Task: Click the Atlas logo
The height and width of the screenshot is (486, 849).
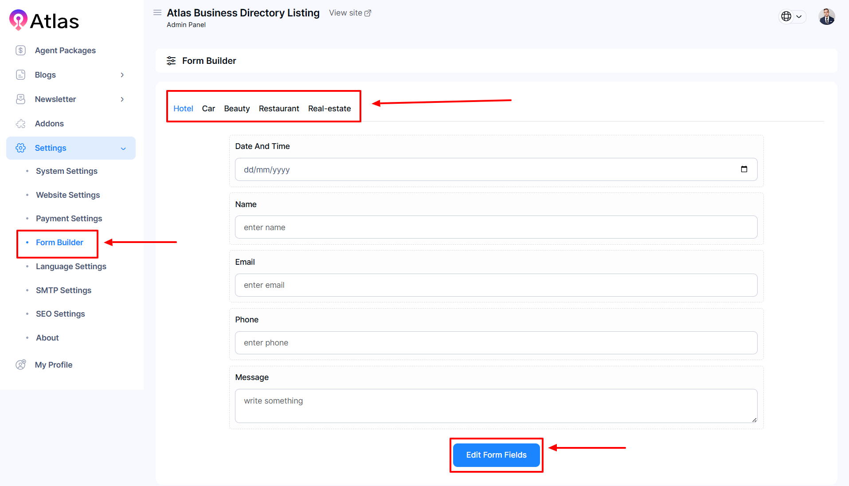Action: 44,20
